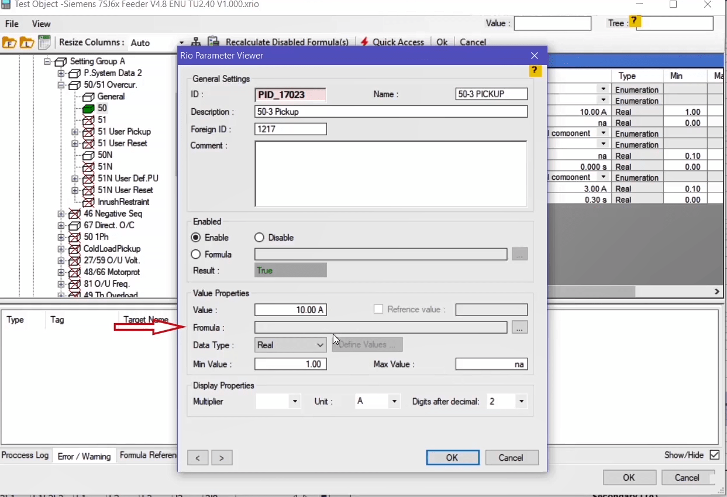
Task: Click the yellow question mark beside Tree
Action: tap(635, 22)
